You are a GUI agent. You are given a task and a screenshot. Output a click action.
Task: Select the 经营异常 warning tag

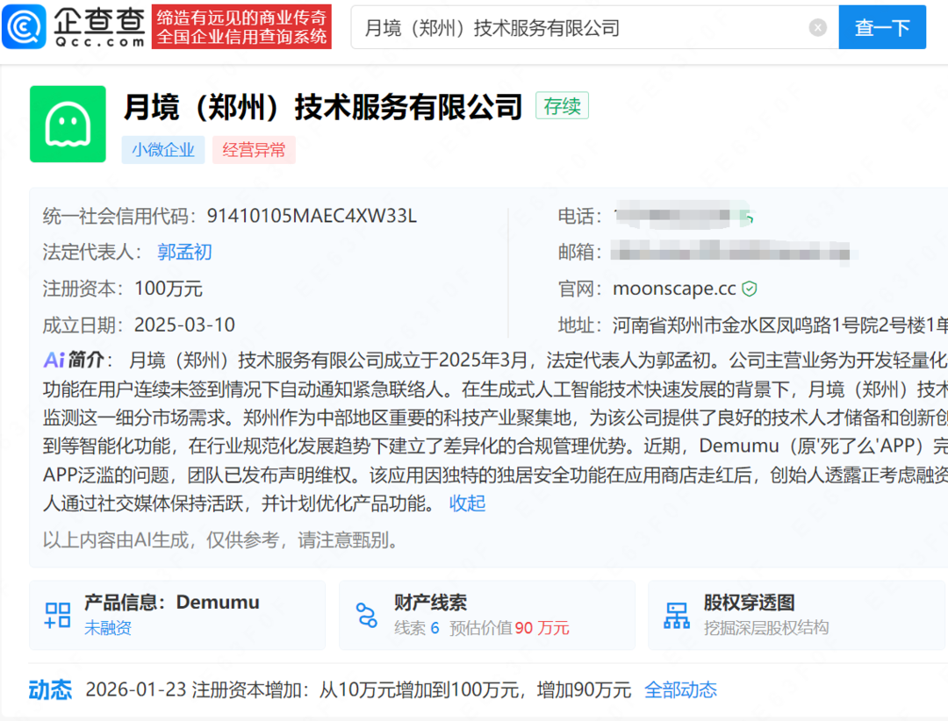click(254, 150)
